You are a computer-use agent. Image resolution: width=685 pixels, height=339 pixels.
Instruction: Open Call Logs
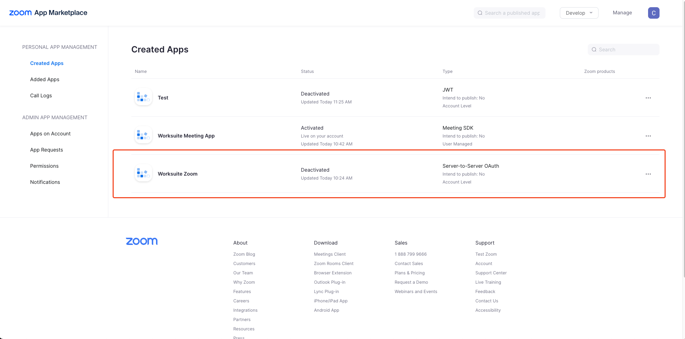(41, 96)
